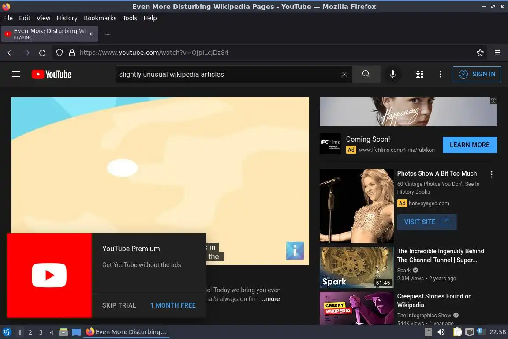The image size is (508, 339).
Task: Click the YouTube Premium red logo
Action: 49,275
